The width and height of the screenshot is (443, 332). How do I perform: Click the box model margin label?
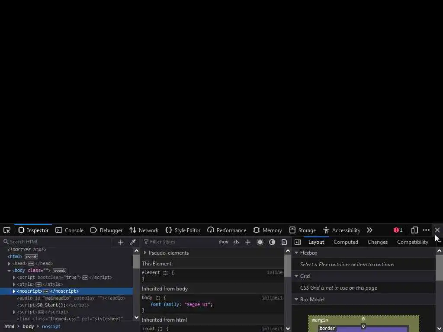[320, 320]
